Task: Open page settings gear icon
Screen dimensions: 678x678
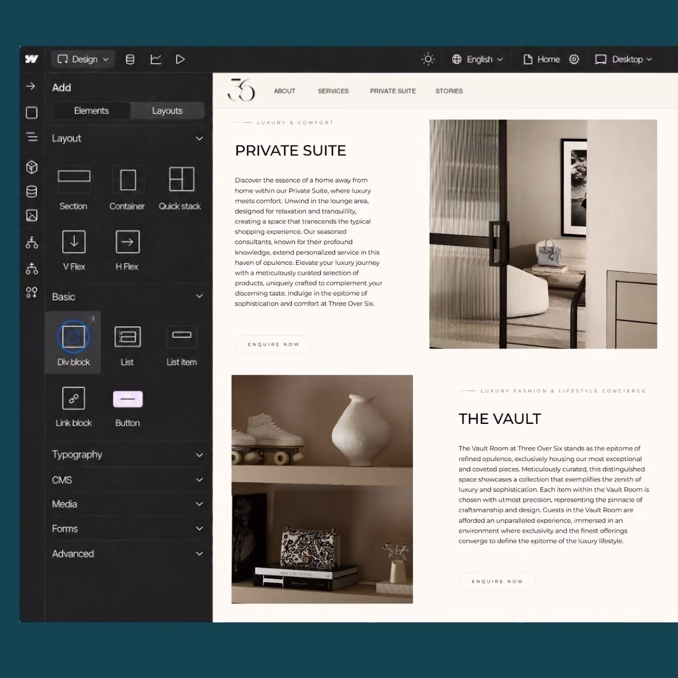Action: point(574,59)
